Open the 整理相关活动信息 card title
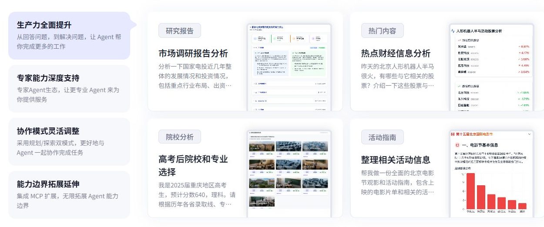This screenshot has width=544, height=227. (x=396, y=160)
